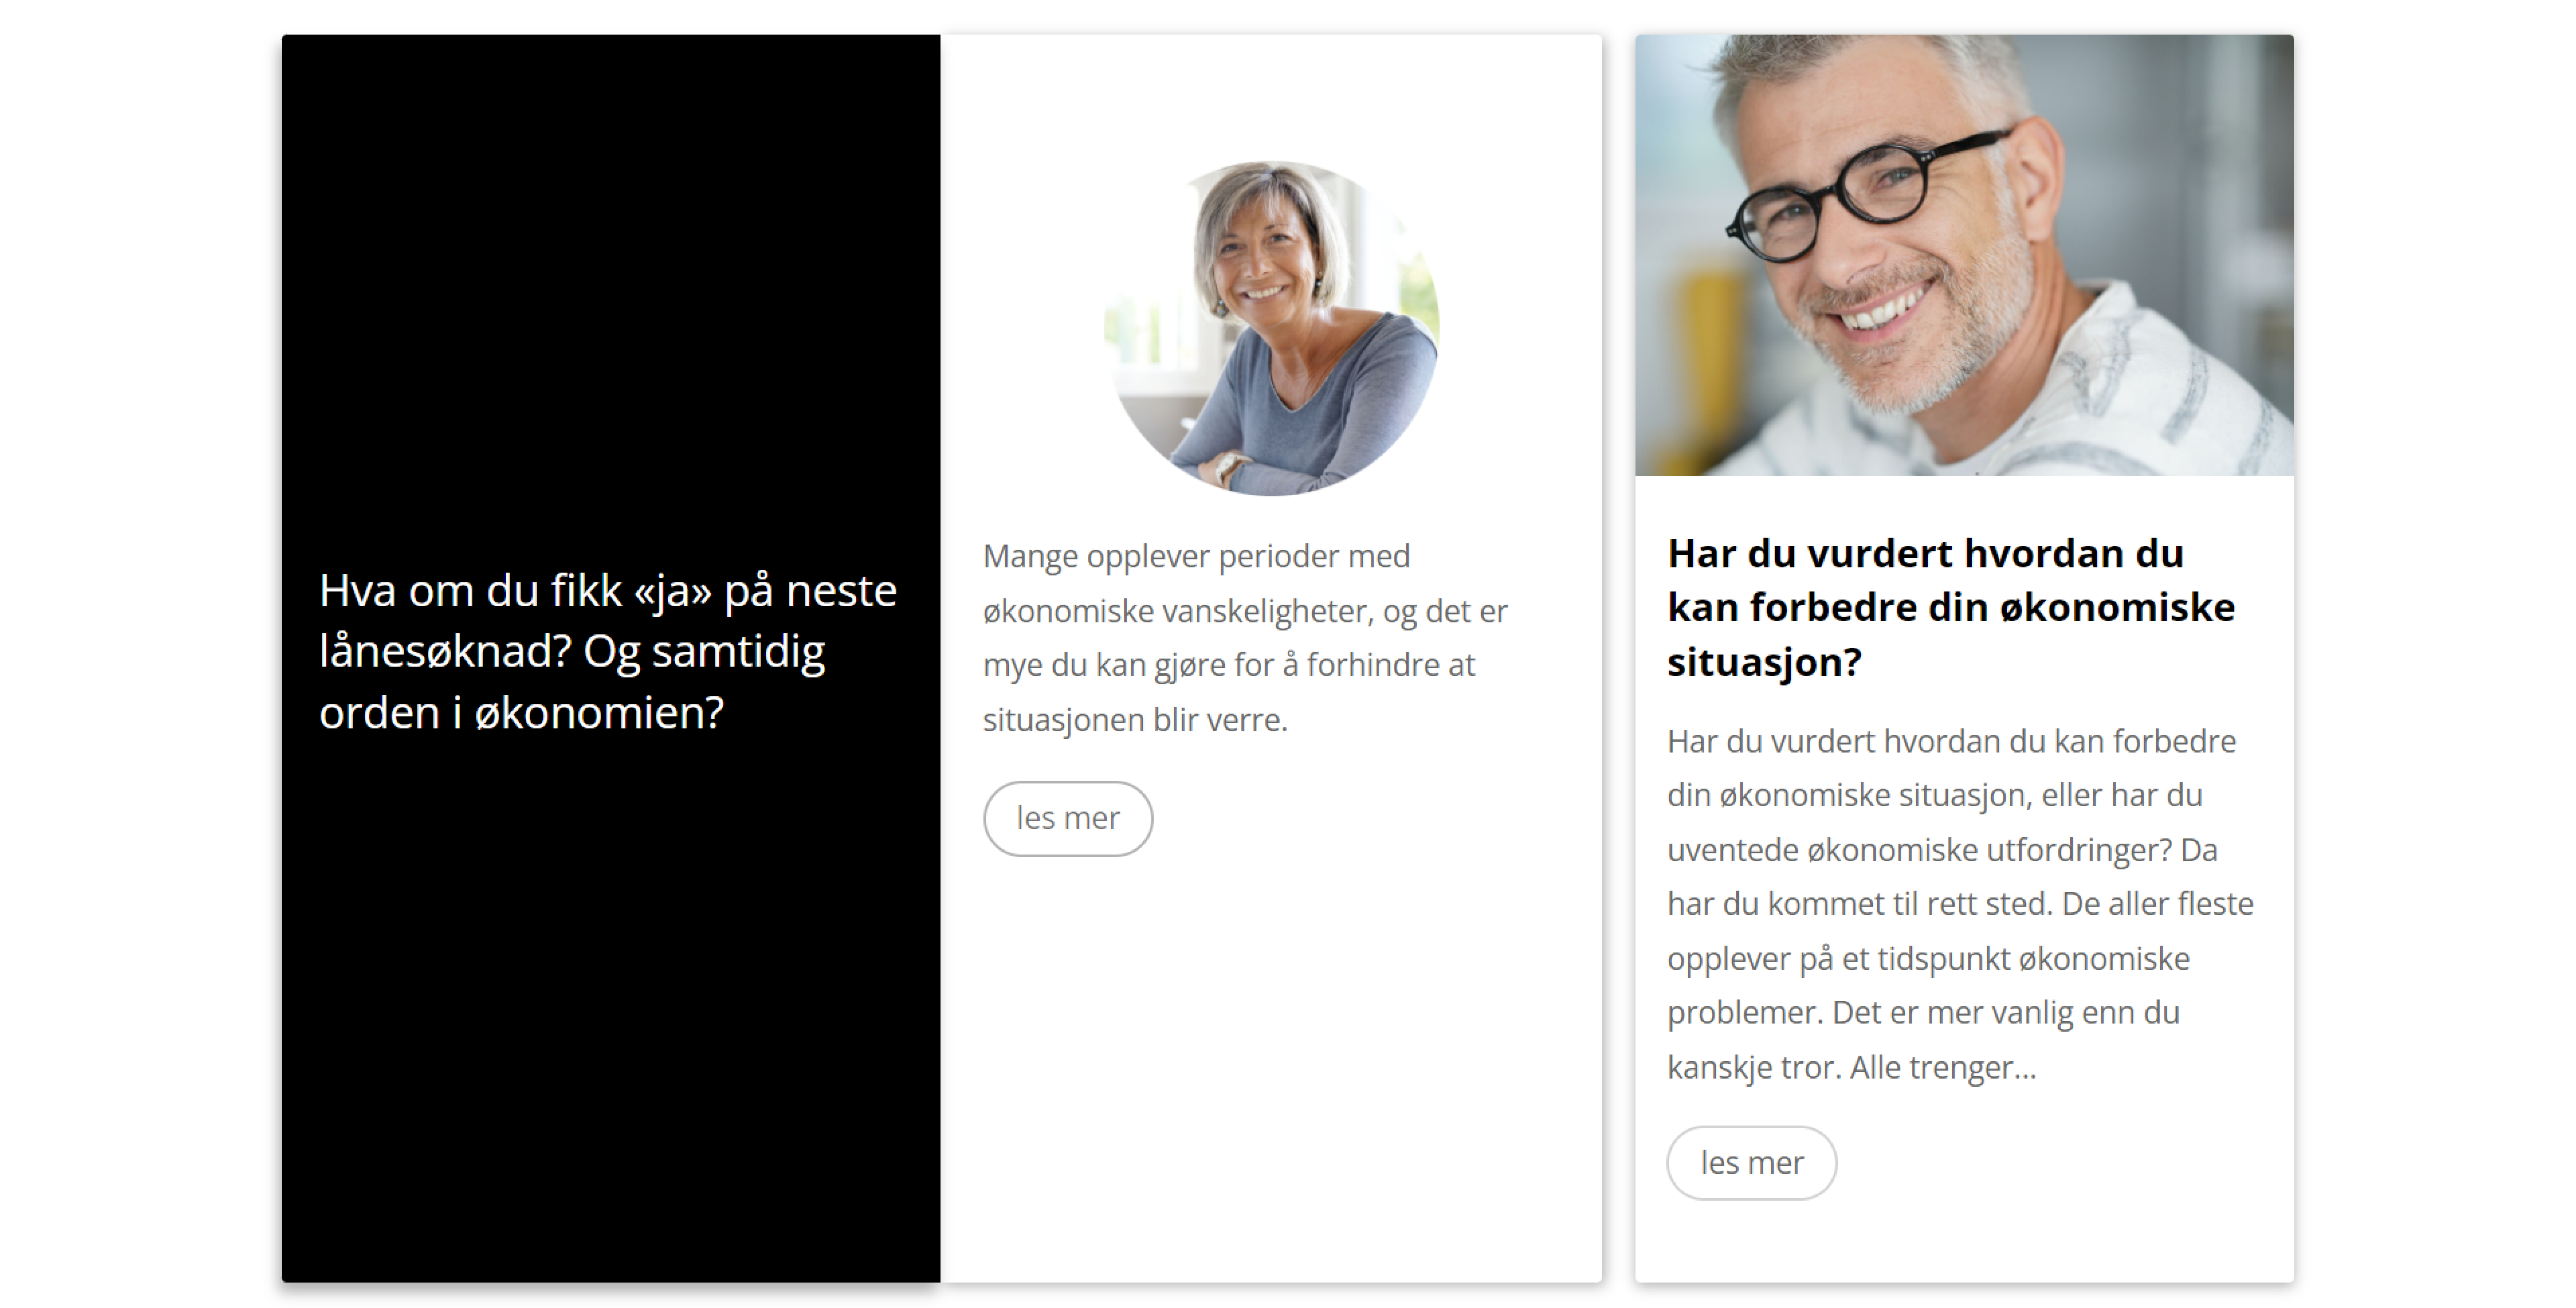2576x1308 pixels.
Task: Select the black promo card about lånesøknad
Action: coord(611,658)
